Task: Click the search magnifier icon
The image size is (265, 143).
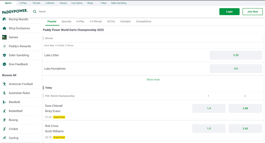Action: [35, 12]
